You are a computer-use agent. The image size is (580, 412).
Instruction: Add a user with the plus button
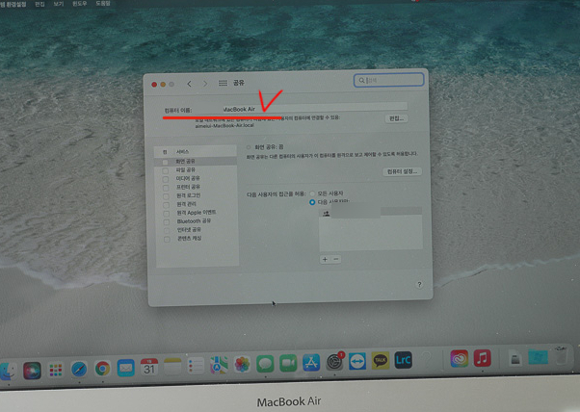tap(325, 259)
